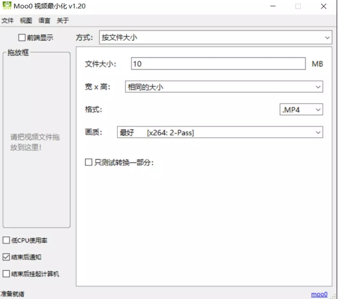The image size is (338, 299).
Task: Open the 语言 menu
Action: pyautogui.click(x=45, y=21)
